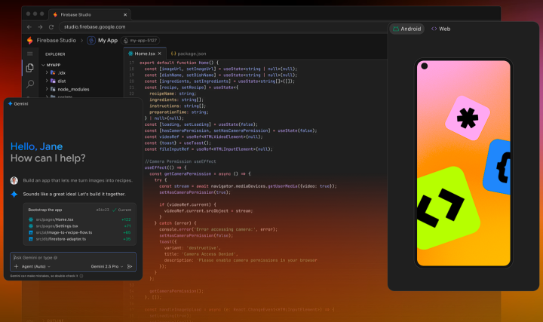The image size is (543, 322).
Task: Expand the .idx folder
Action: point(62,72)
